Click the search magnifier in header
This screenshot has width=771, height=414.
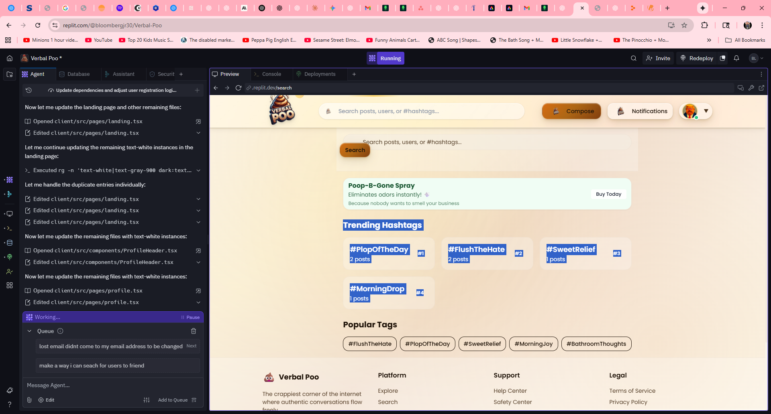tap(634, 58)
